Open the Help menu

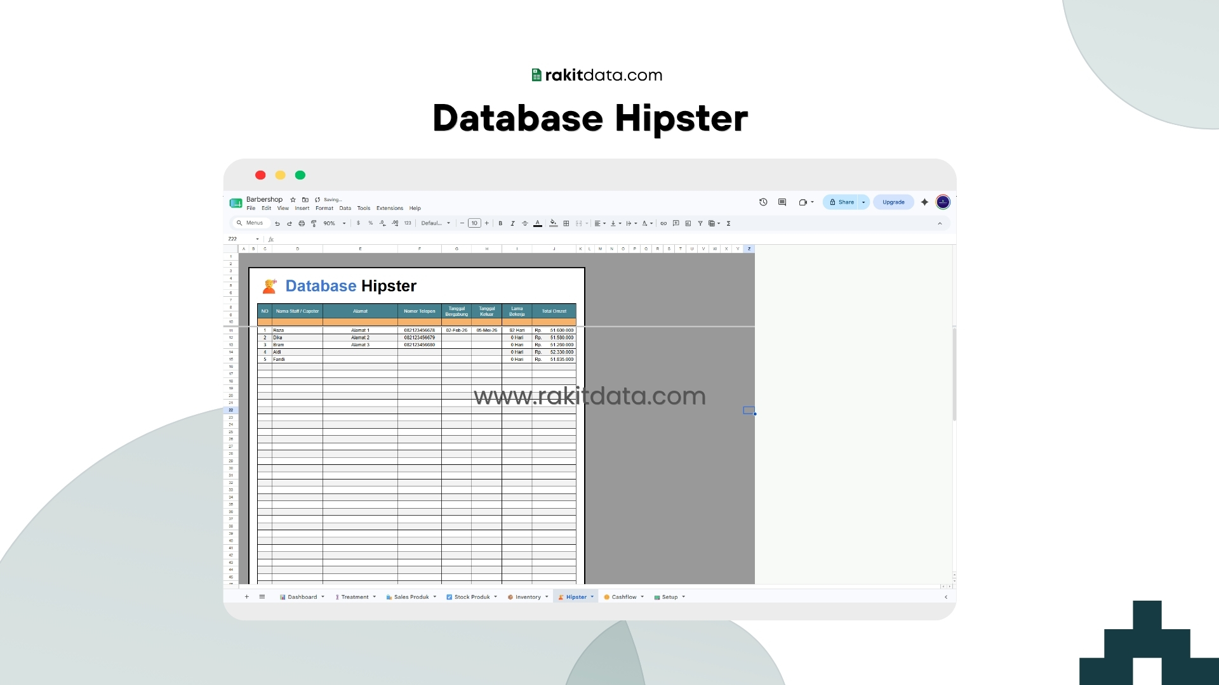click(415, 208)
